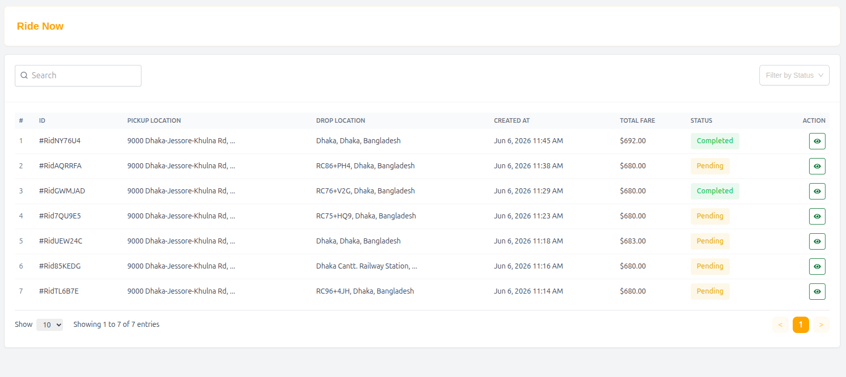Image resolution: width=846 pixels, height=377 pixels.
Task: Select ride ID #RidUEW24C
Action: pyautogui.click(x=60, y=241)
